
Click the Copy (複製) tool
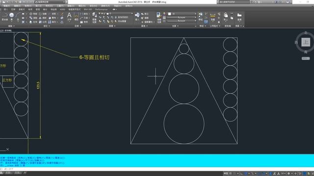click(33, 18)
